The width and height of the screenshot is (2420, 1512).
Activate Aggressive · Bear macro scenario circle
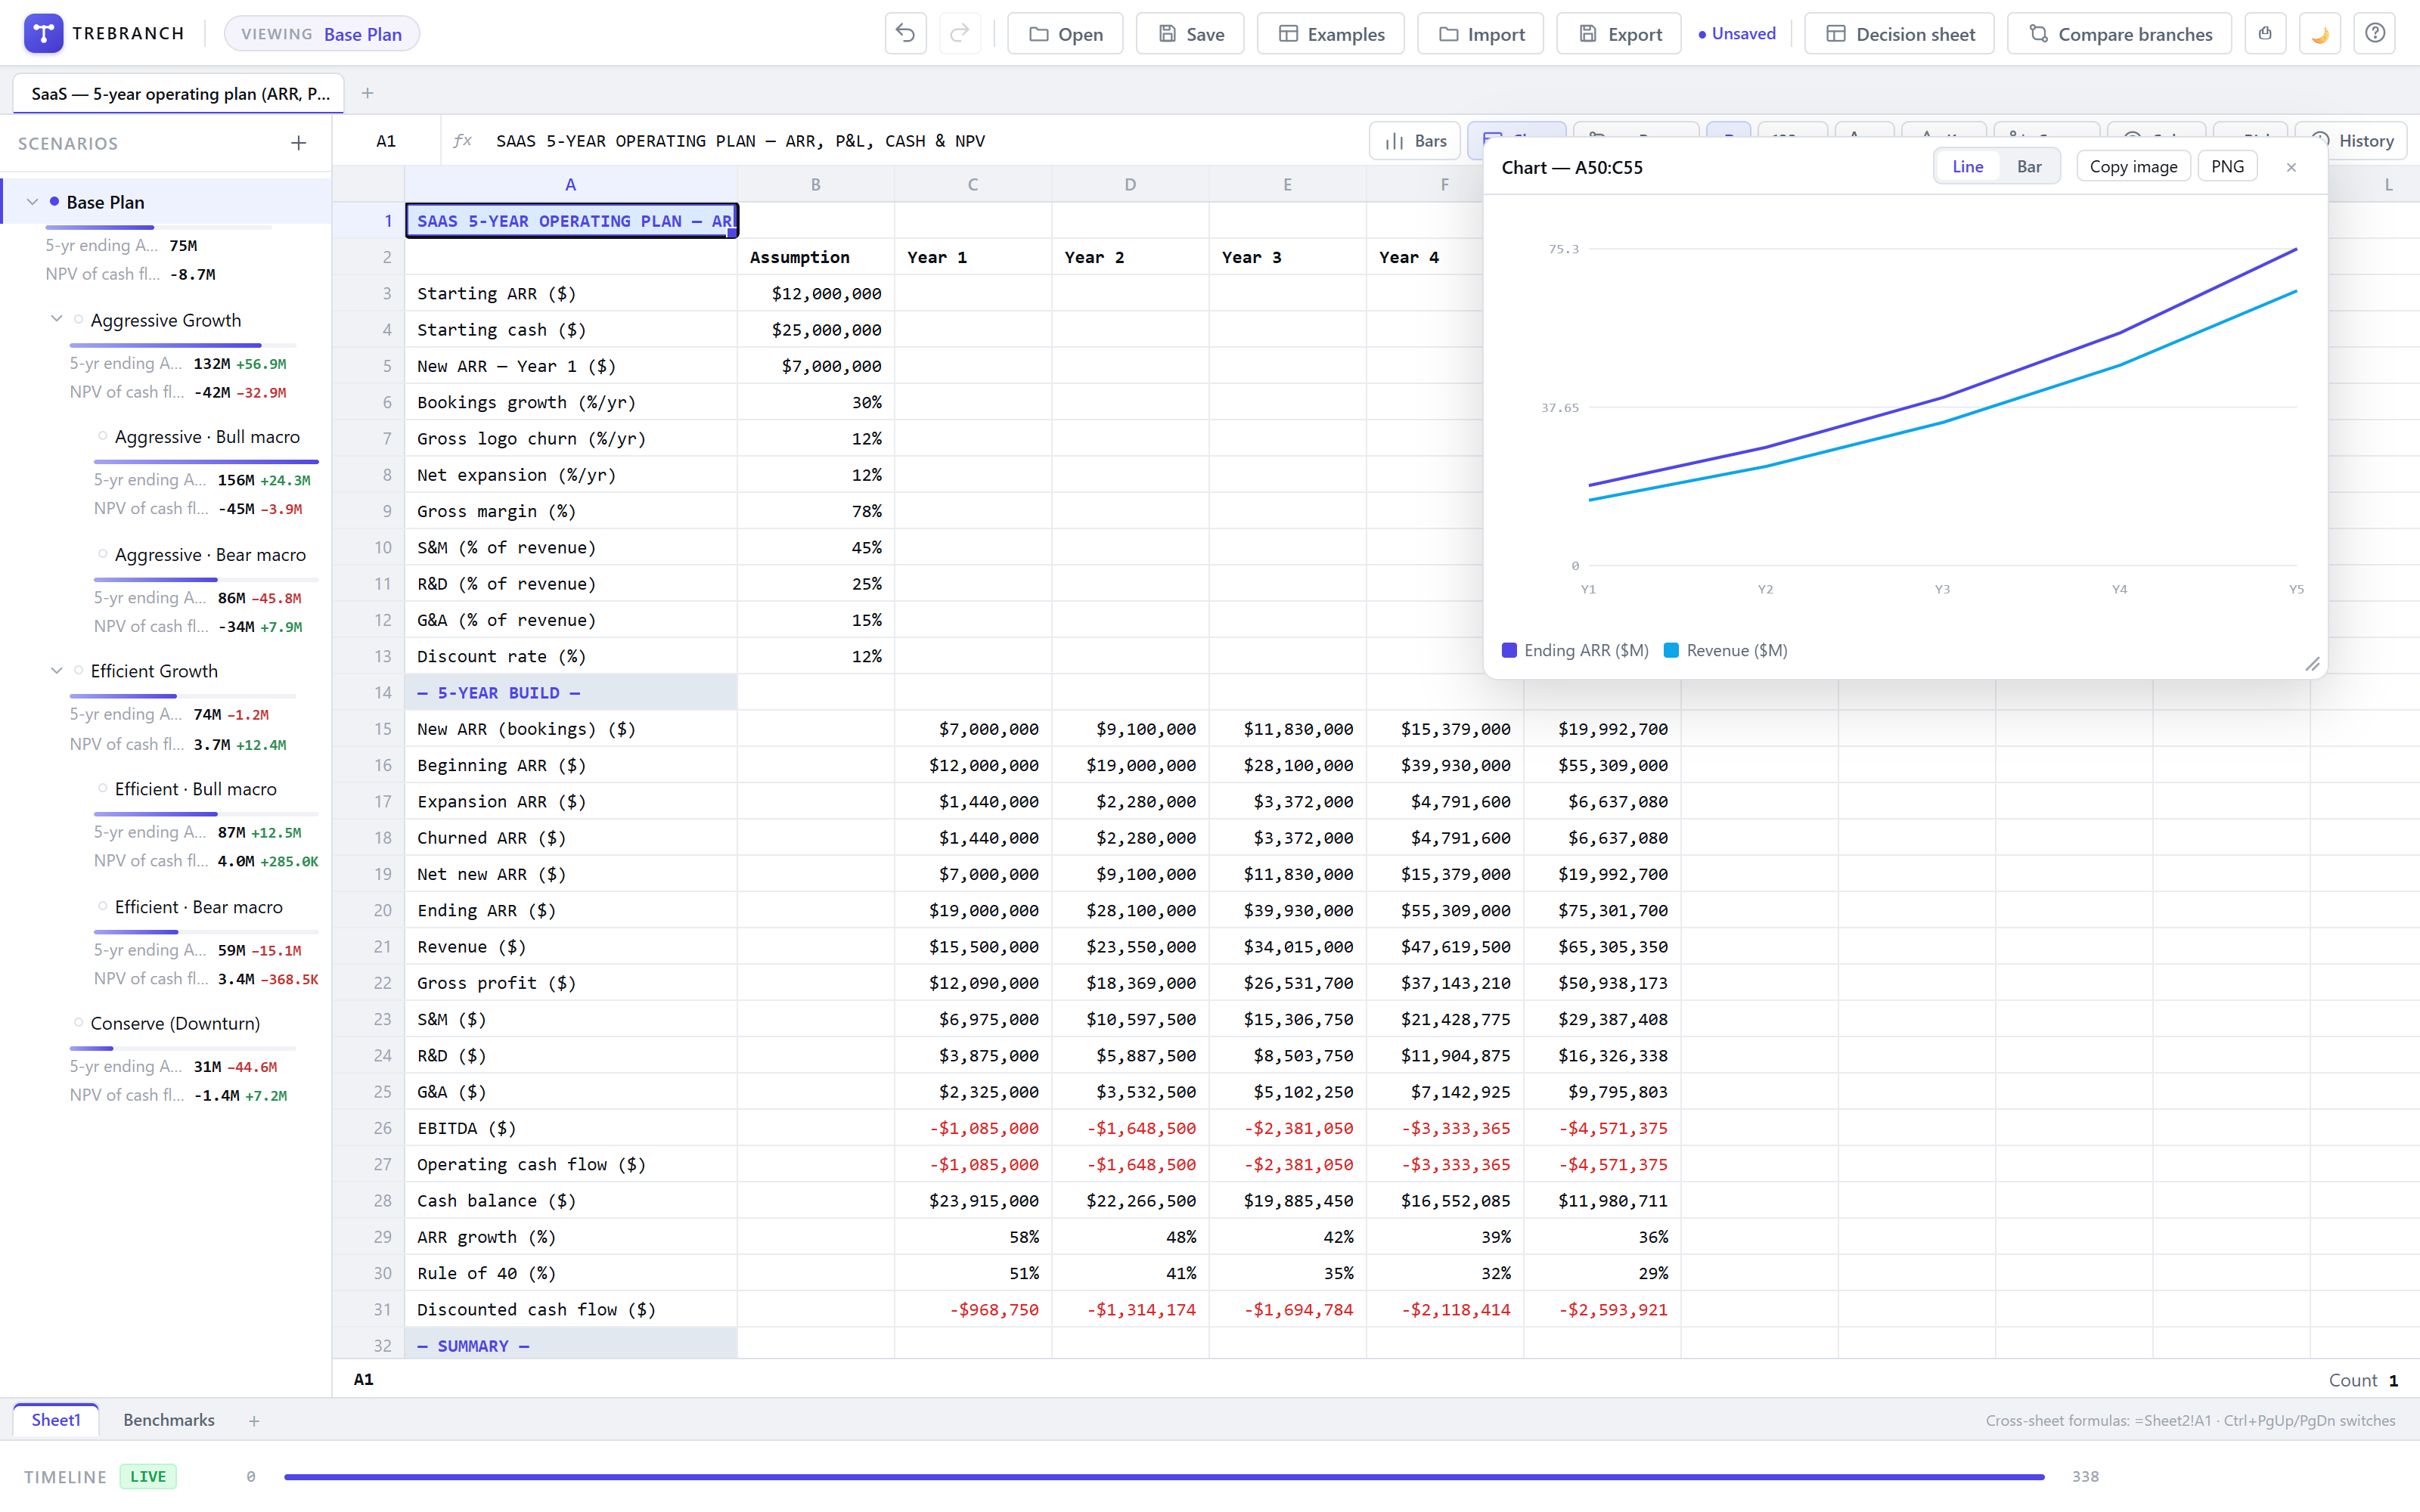tap(102, 554)
